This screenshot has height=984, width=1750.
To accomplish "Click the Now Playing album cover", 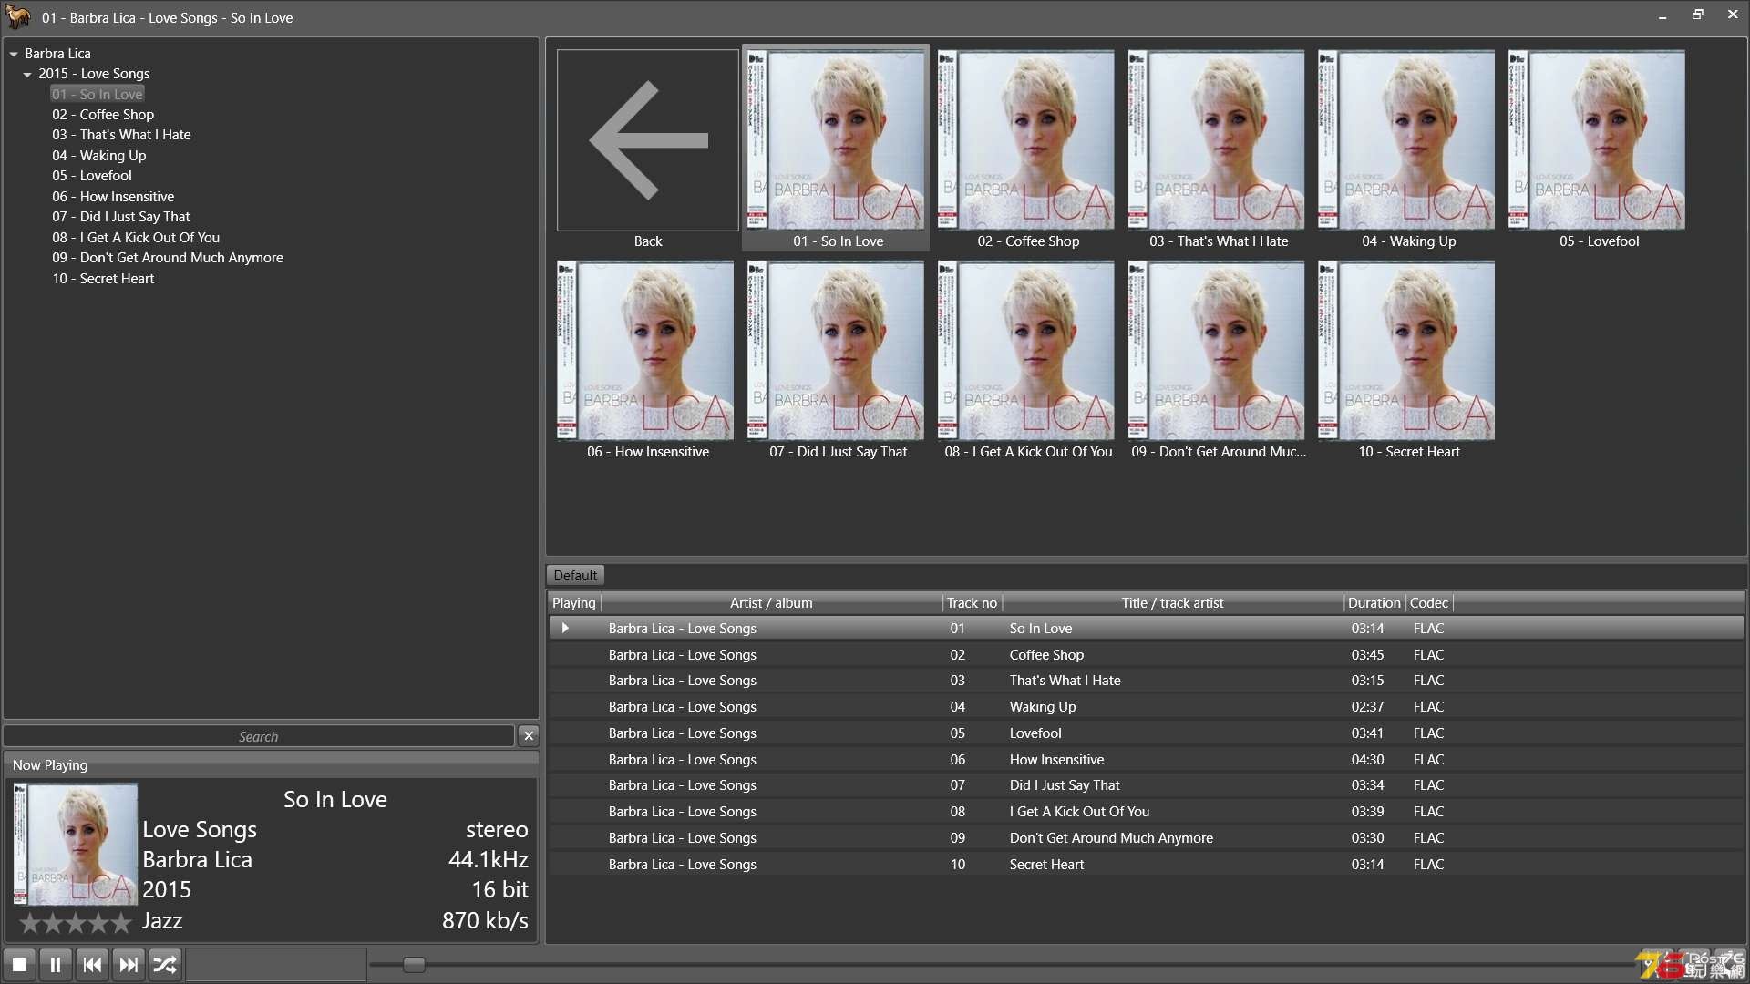I will tap(77, 845).
